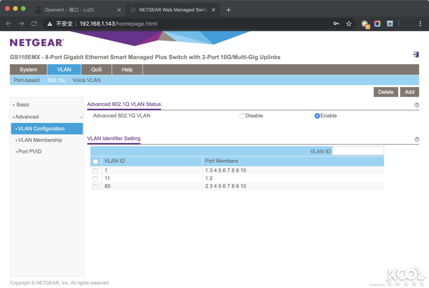Select the Enable radio button

tap(317, 116)
